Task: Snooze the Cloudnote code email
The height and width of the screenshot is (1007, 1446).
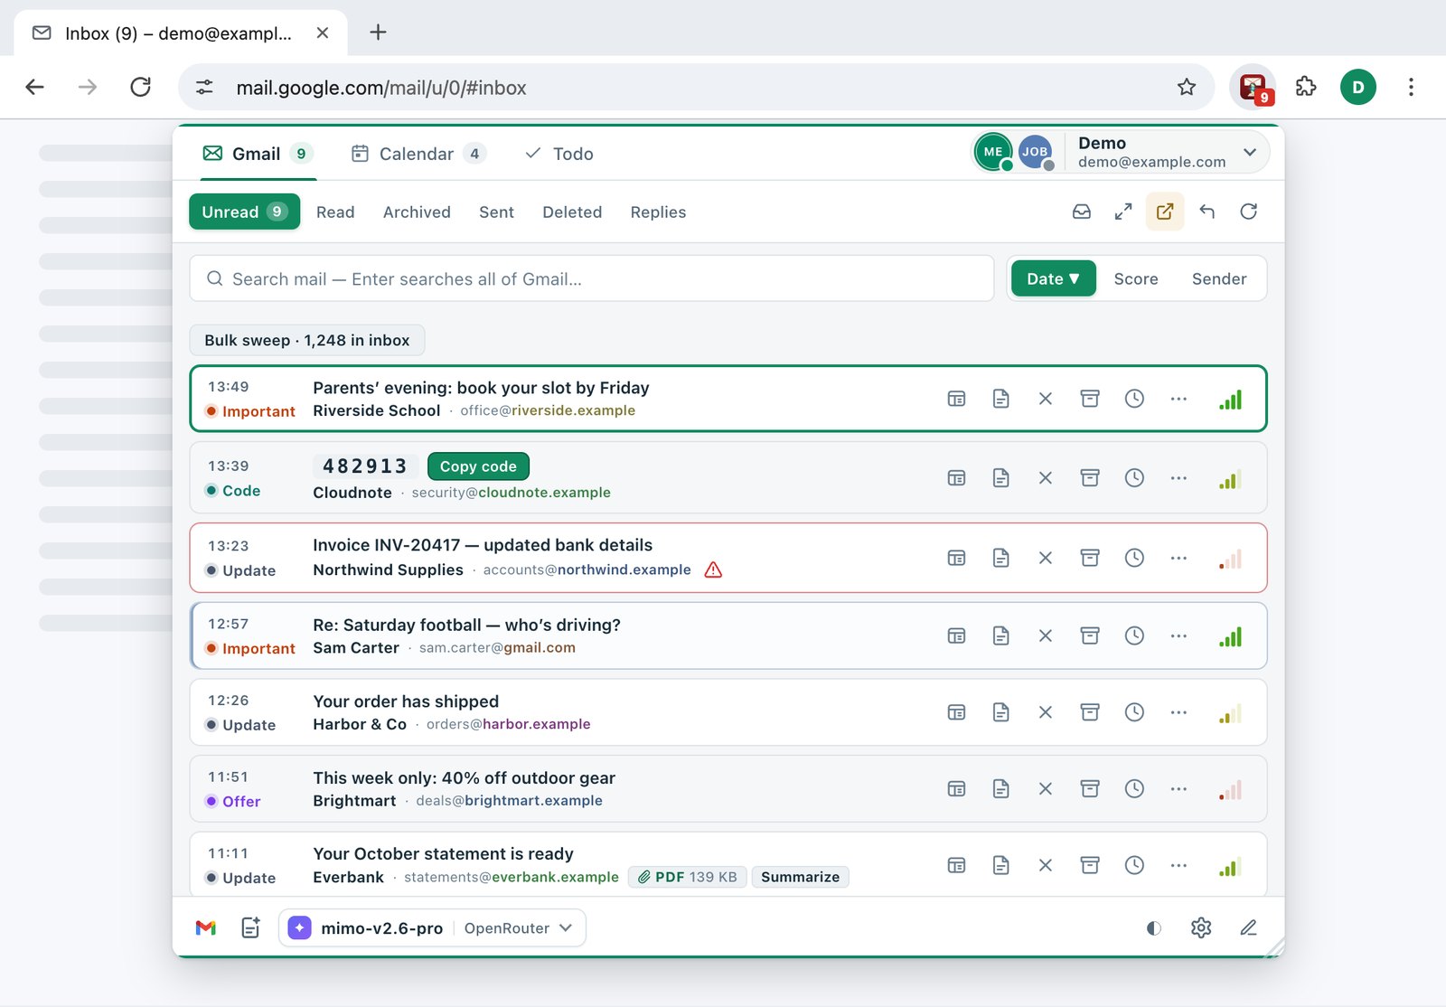Action: (x=1134, y=477)
